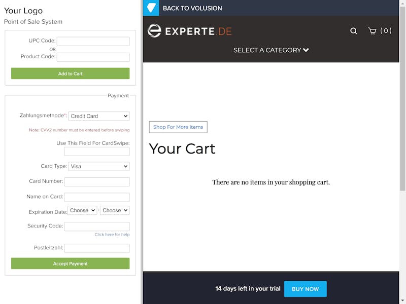
Task: Click the Experte.de logo
Action: click(189, 31)
